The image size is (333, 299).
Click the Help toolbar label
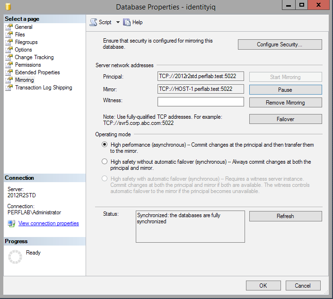(137, 22)
